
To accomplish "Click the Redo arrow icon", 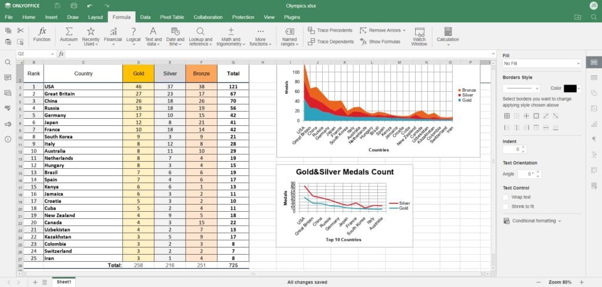I will [x=107, y=6].
